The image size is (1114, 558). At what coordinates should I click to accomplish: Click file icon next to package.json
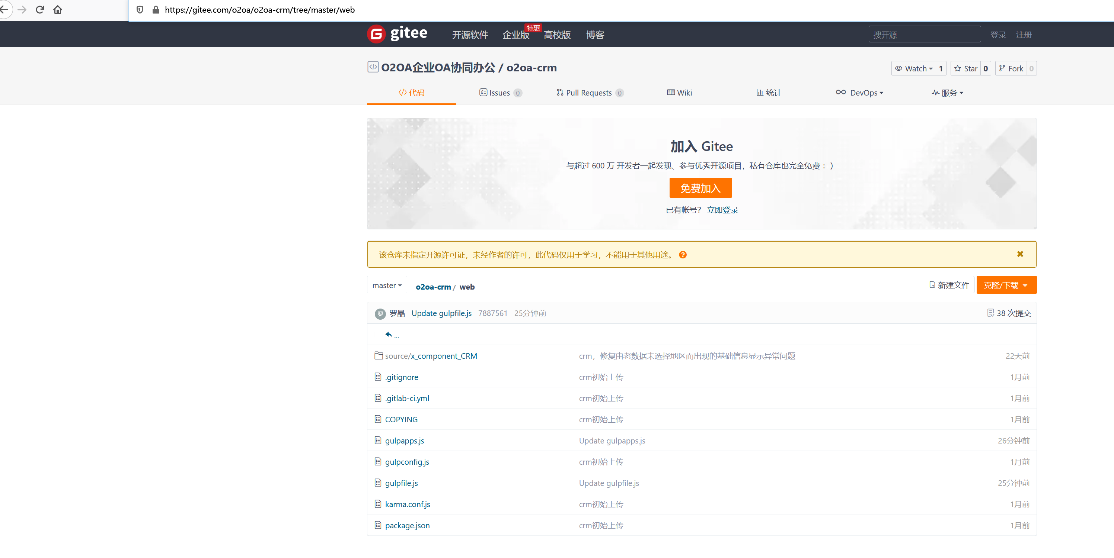pos(378,525)
